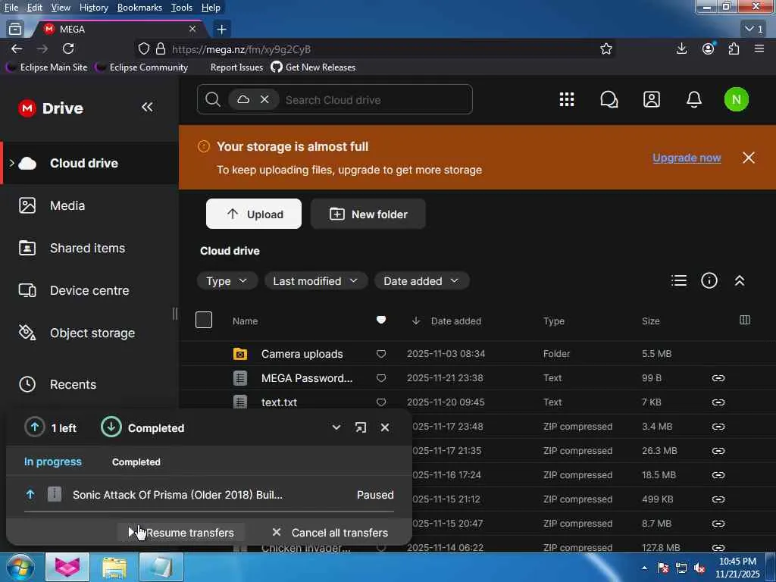Switch to the In progress transfers tab
The width and height of the screenshot is (776, 582).
pos(53,462)
